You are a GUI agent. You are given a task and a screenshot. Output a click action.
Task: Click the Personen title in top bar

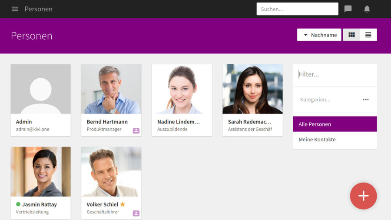point(38,9)
